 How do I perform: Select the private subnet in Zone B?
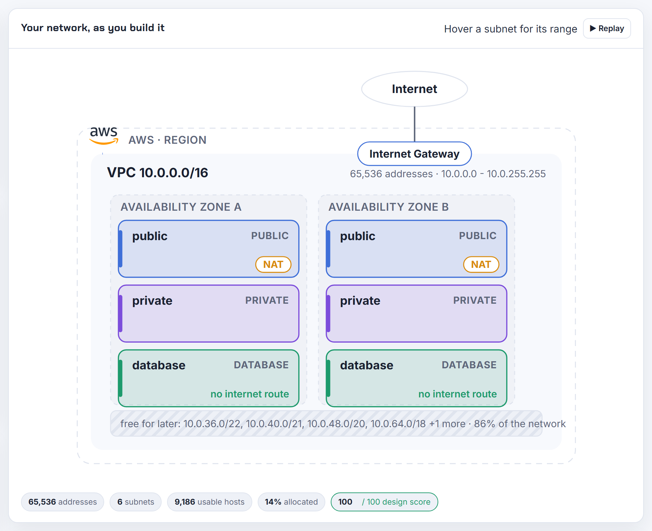pyautogui.click(x=417, y=314)
